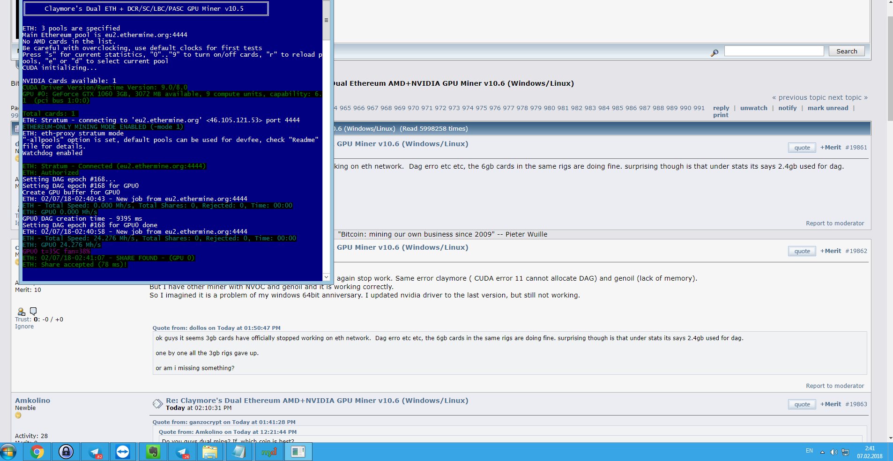The image size is (893, 461).
Task: Give +Merit to post #19862
Action: click(x=831, y=251)
